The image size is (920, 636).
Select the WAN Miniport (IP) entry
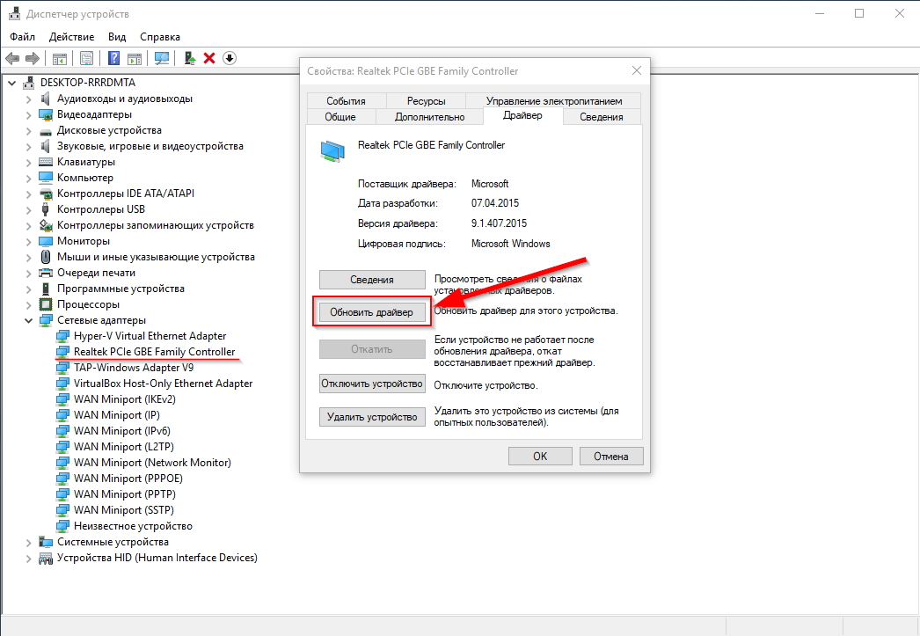tap(117, 415)
